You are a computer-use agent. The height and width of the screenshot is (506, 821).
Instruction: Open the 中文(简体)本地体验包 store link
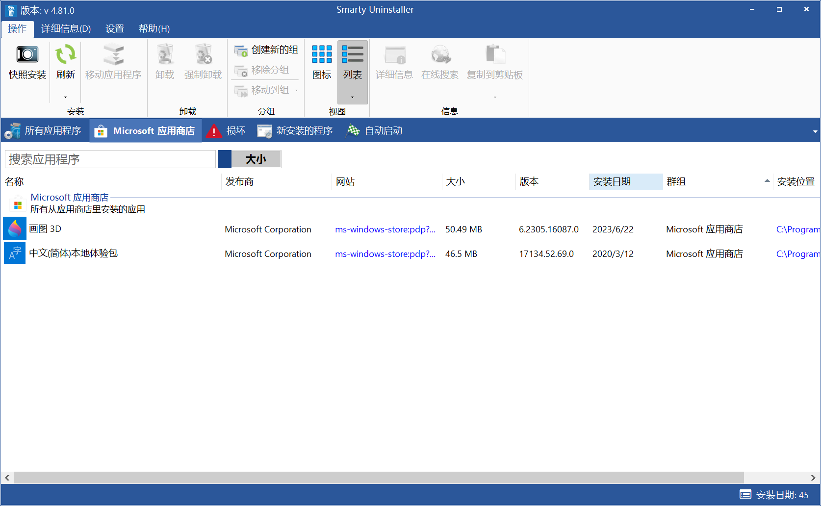click(385, 254)
